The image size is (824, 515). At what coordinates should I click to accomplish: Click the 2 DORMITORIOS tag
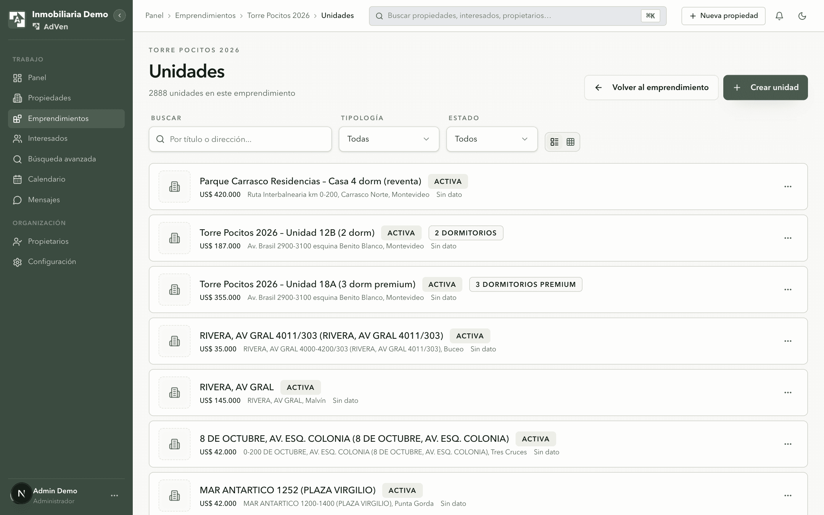(x=466, y=233)
